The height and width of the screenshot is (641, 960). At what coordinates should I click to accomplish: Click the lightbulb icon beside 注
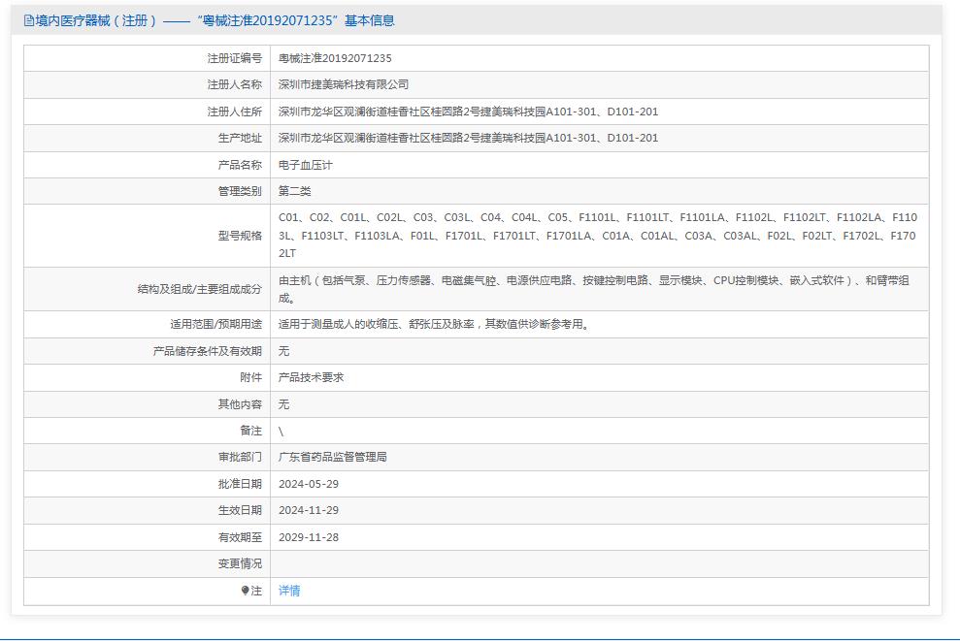click(246, 590)
